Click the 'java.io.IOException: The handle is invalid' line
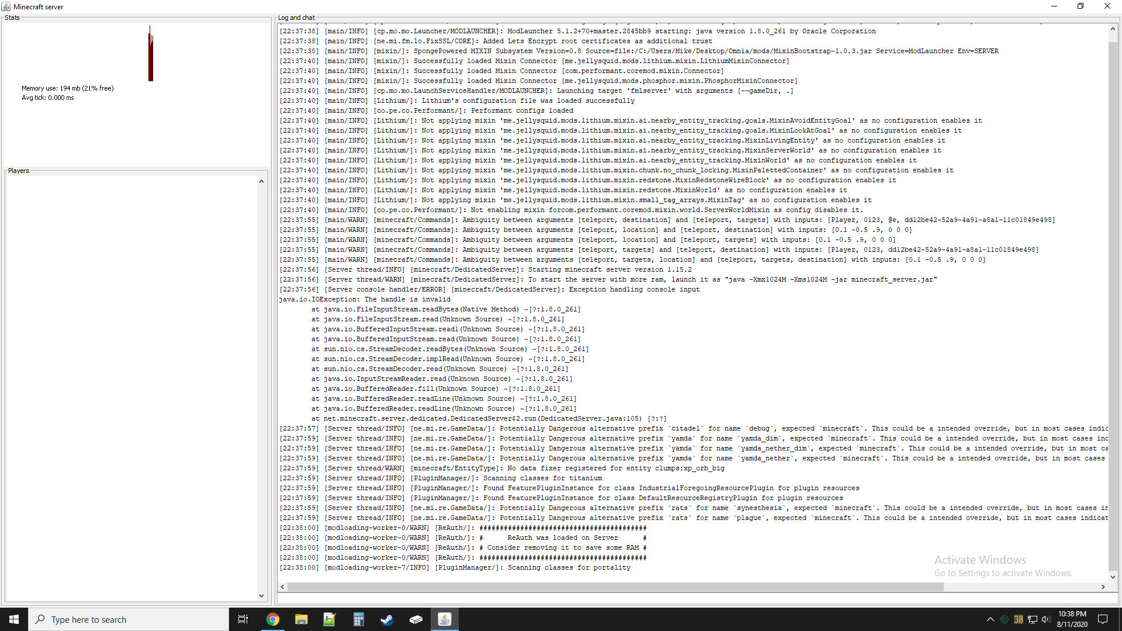1122x631 pixels. click(x=365, y=299)
